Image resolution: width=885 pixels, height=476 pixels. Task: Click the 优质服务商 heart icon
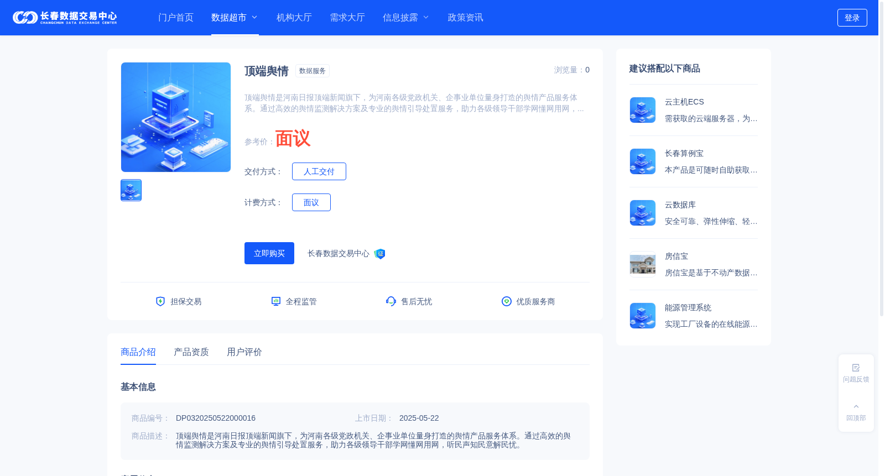[x=507, y=301]
